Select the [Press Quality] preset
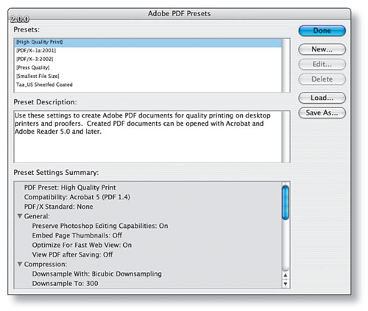 [148, 68]
